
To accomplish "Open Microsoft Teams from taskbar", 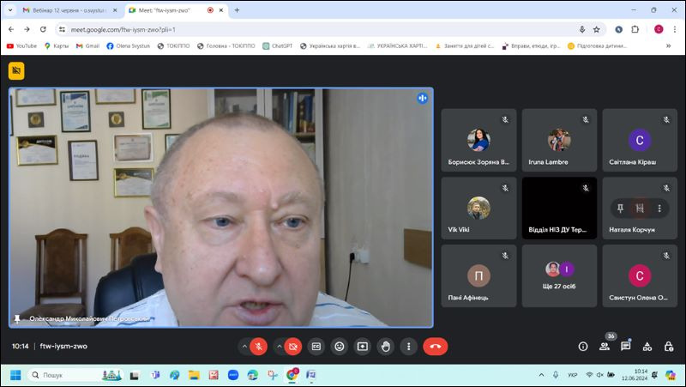I will point(155,375).
